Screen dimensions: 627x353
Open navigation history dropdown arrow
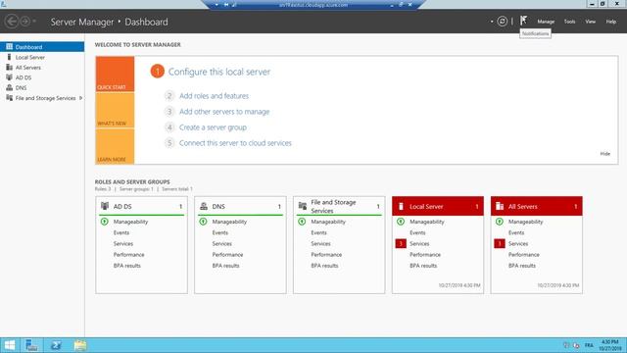click(x=34, y=22)
